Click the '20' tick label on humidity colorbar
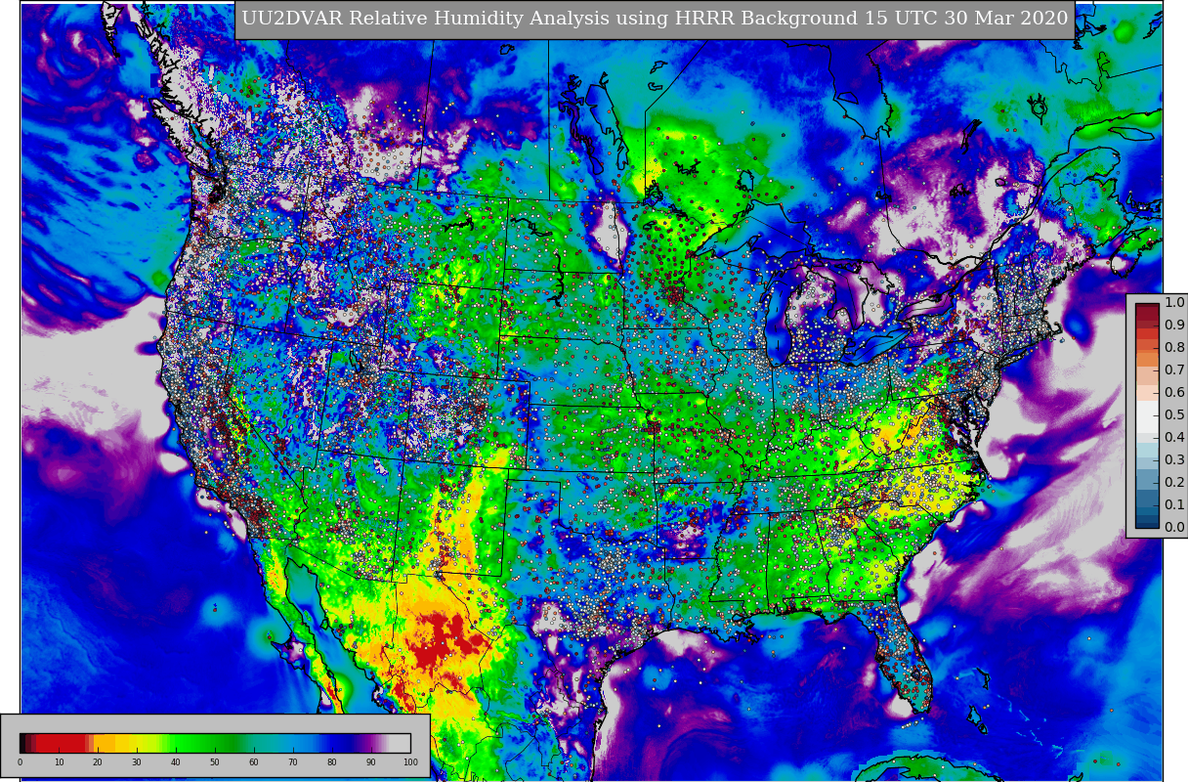 coord(98,762)
